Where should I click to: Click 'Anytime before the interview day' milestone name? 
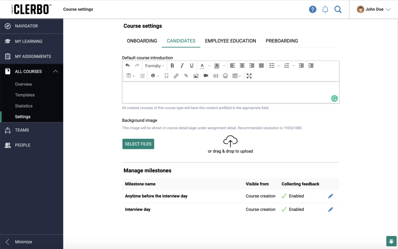coord(156,196)
